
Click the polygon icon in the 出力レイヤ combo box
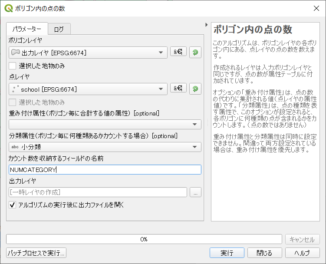tap(15, 52)
